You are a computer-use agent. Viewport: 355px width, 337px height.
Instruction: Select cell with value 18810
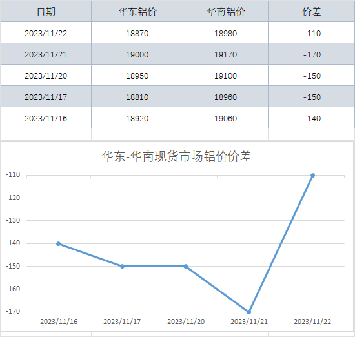pyautogui.click(x=137, y=96)
